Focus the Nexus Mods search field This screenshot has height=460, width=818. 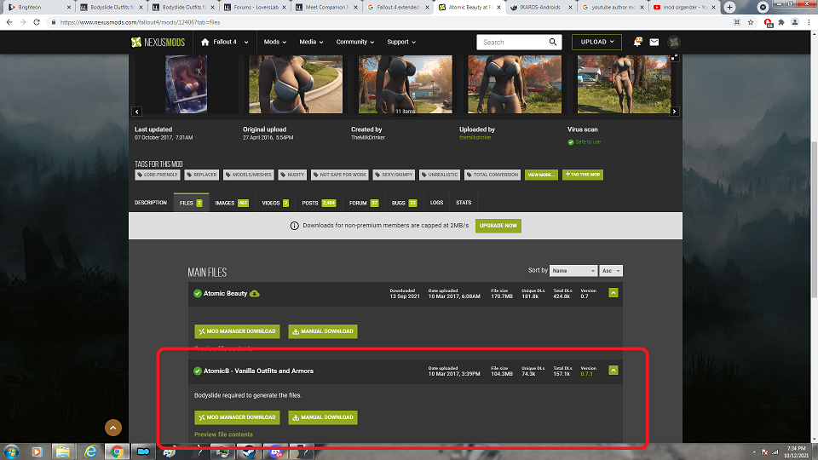click(513, 43)
